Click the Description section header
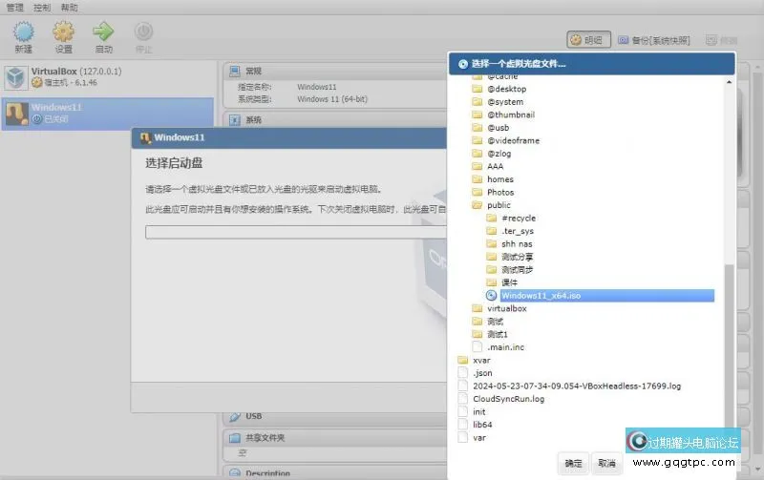Viewport: 764px width, 480px height. point(335,472)
